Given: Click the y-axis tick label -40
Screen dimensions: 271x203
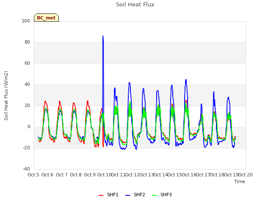Looking at the screenshot, I should click(26, 169).
